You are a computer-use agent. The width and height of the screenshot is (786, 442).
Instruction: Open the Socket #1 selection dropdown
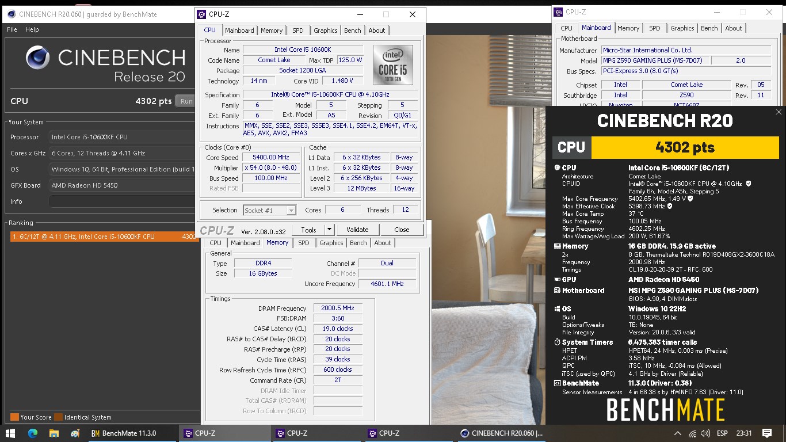click(270, 211)
